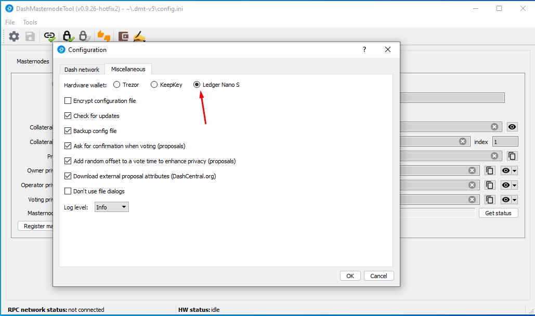Show Operator key via its eye button
The width and height of the screenshot is (535, 316).
click(x=506, y=185)
